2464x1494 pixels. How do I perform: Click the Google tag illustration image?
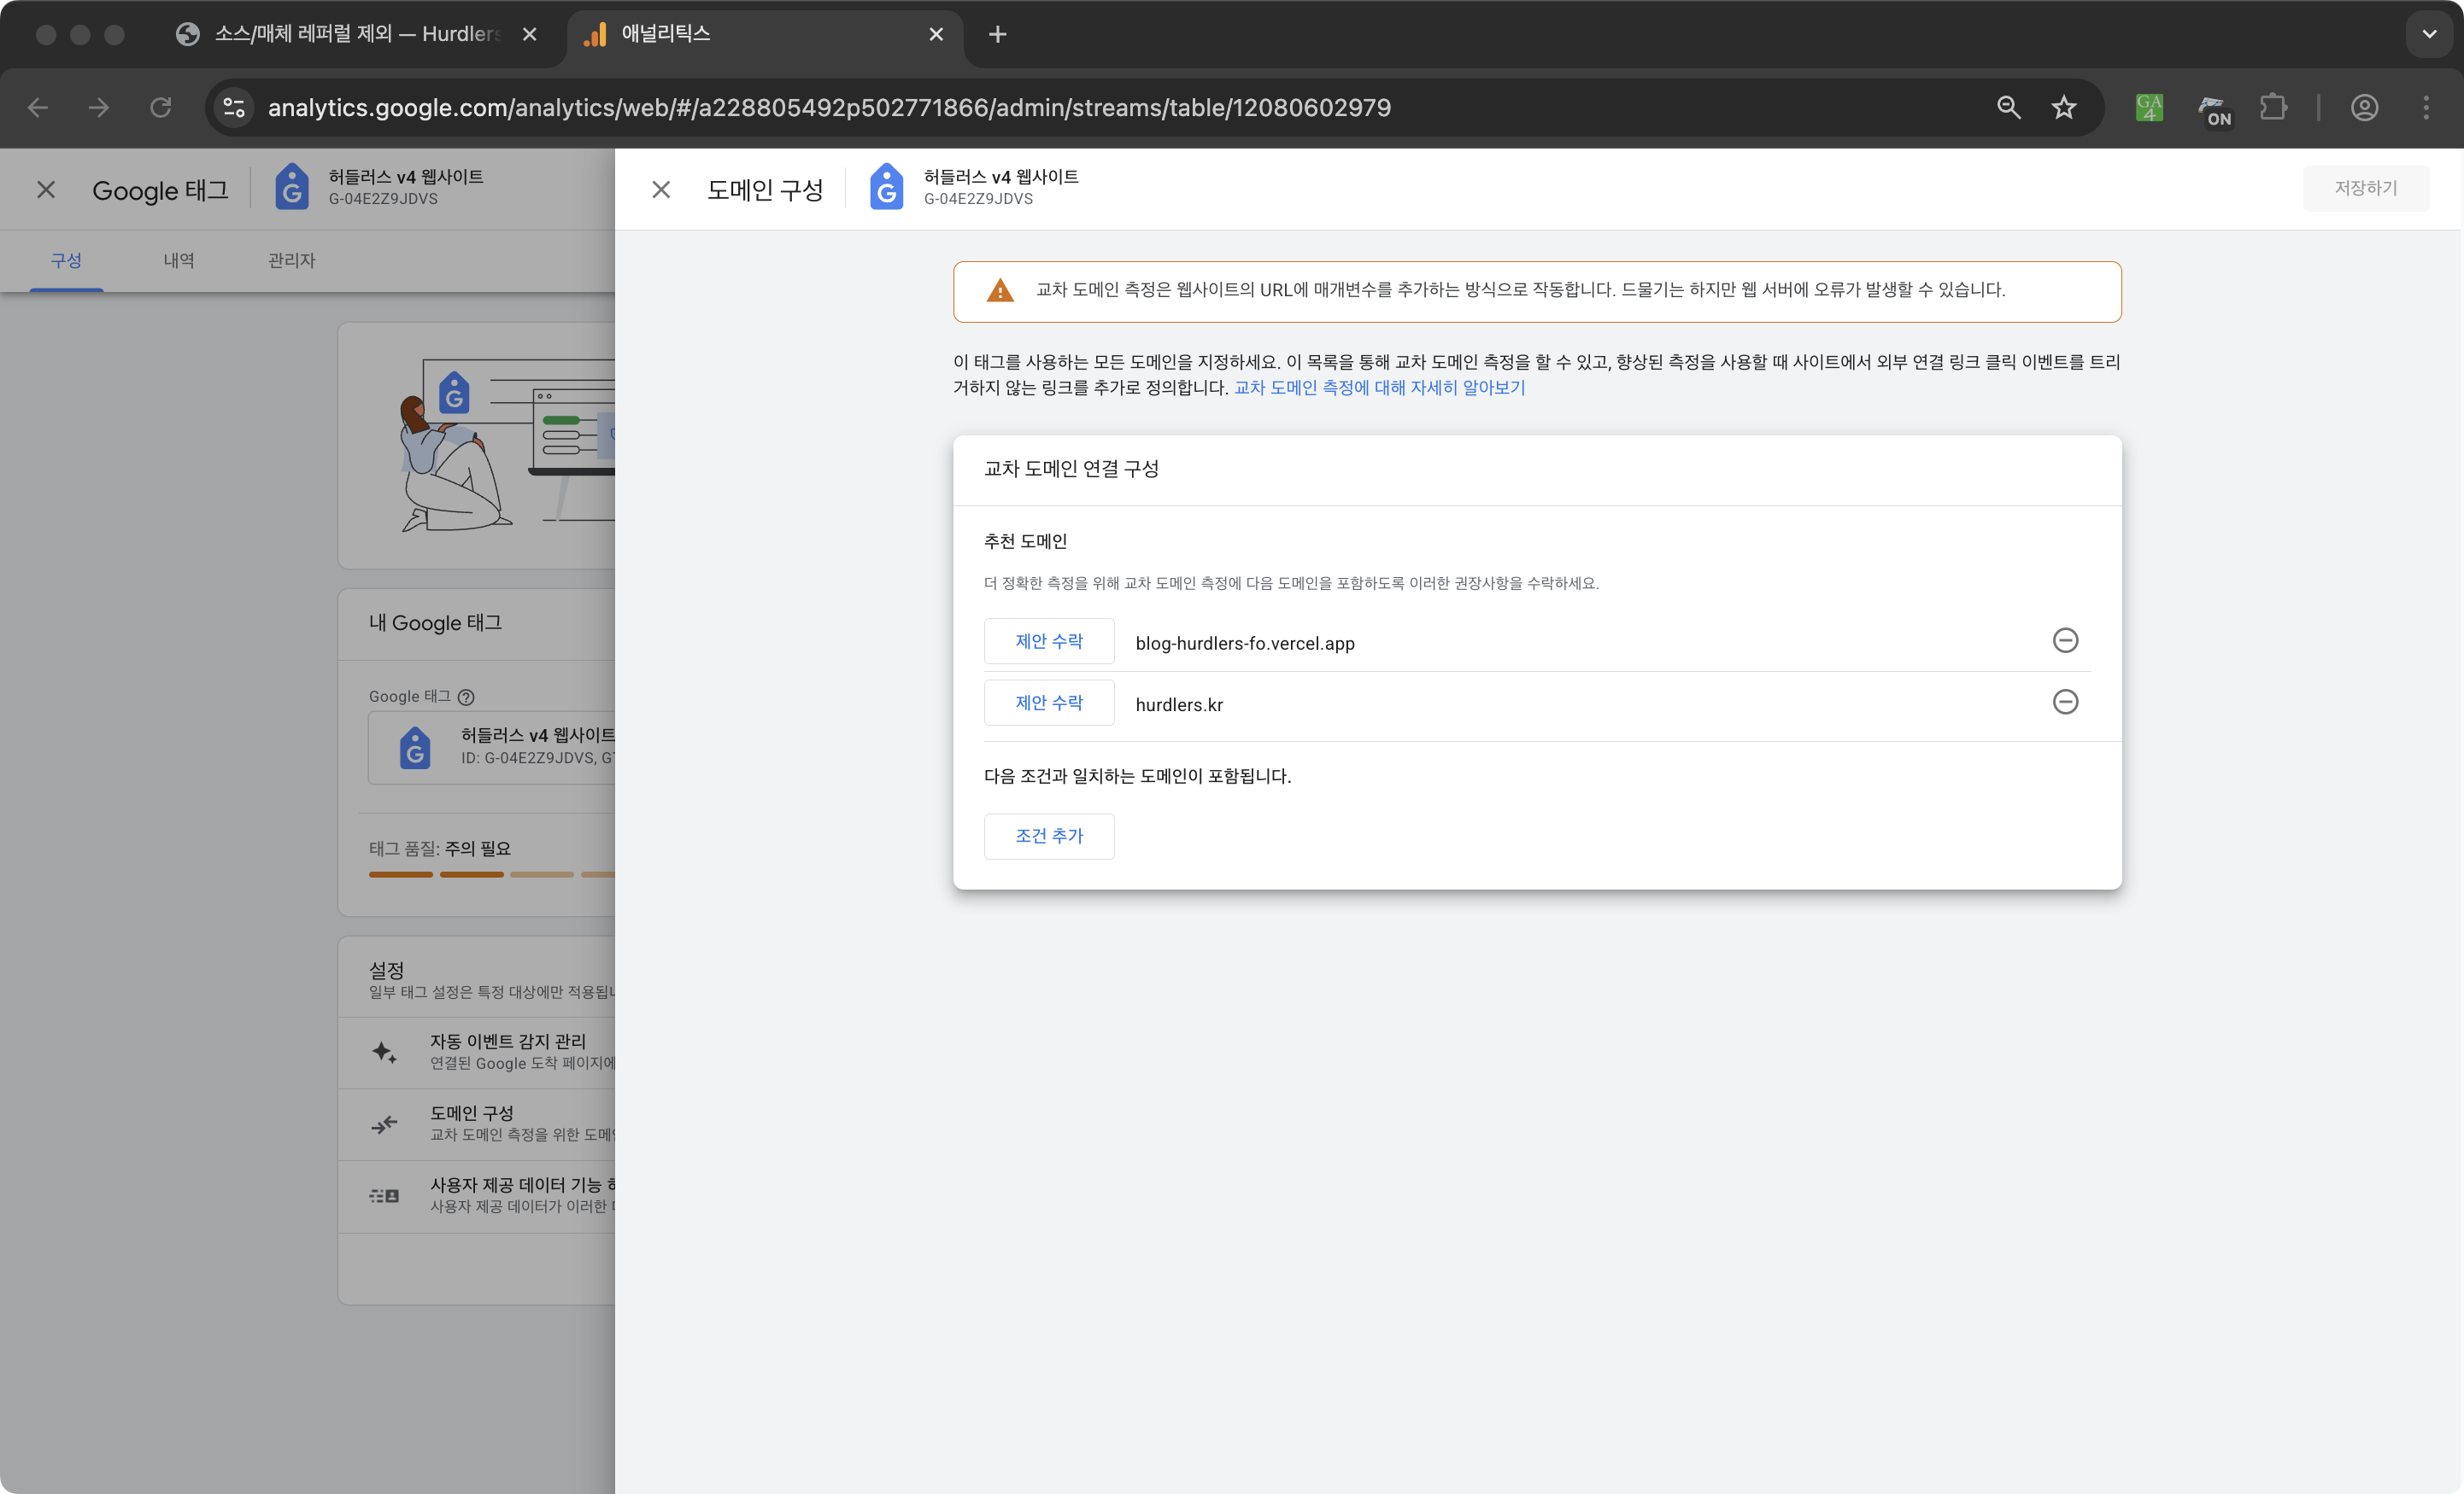pos(508,446)
